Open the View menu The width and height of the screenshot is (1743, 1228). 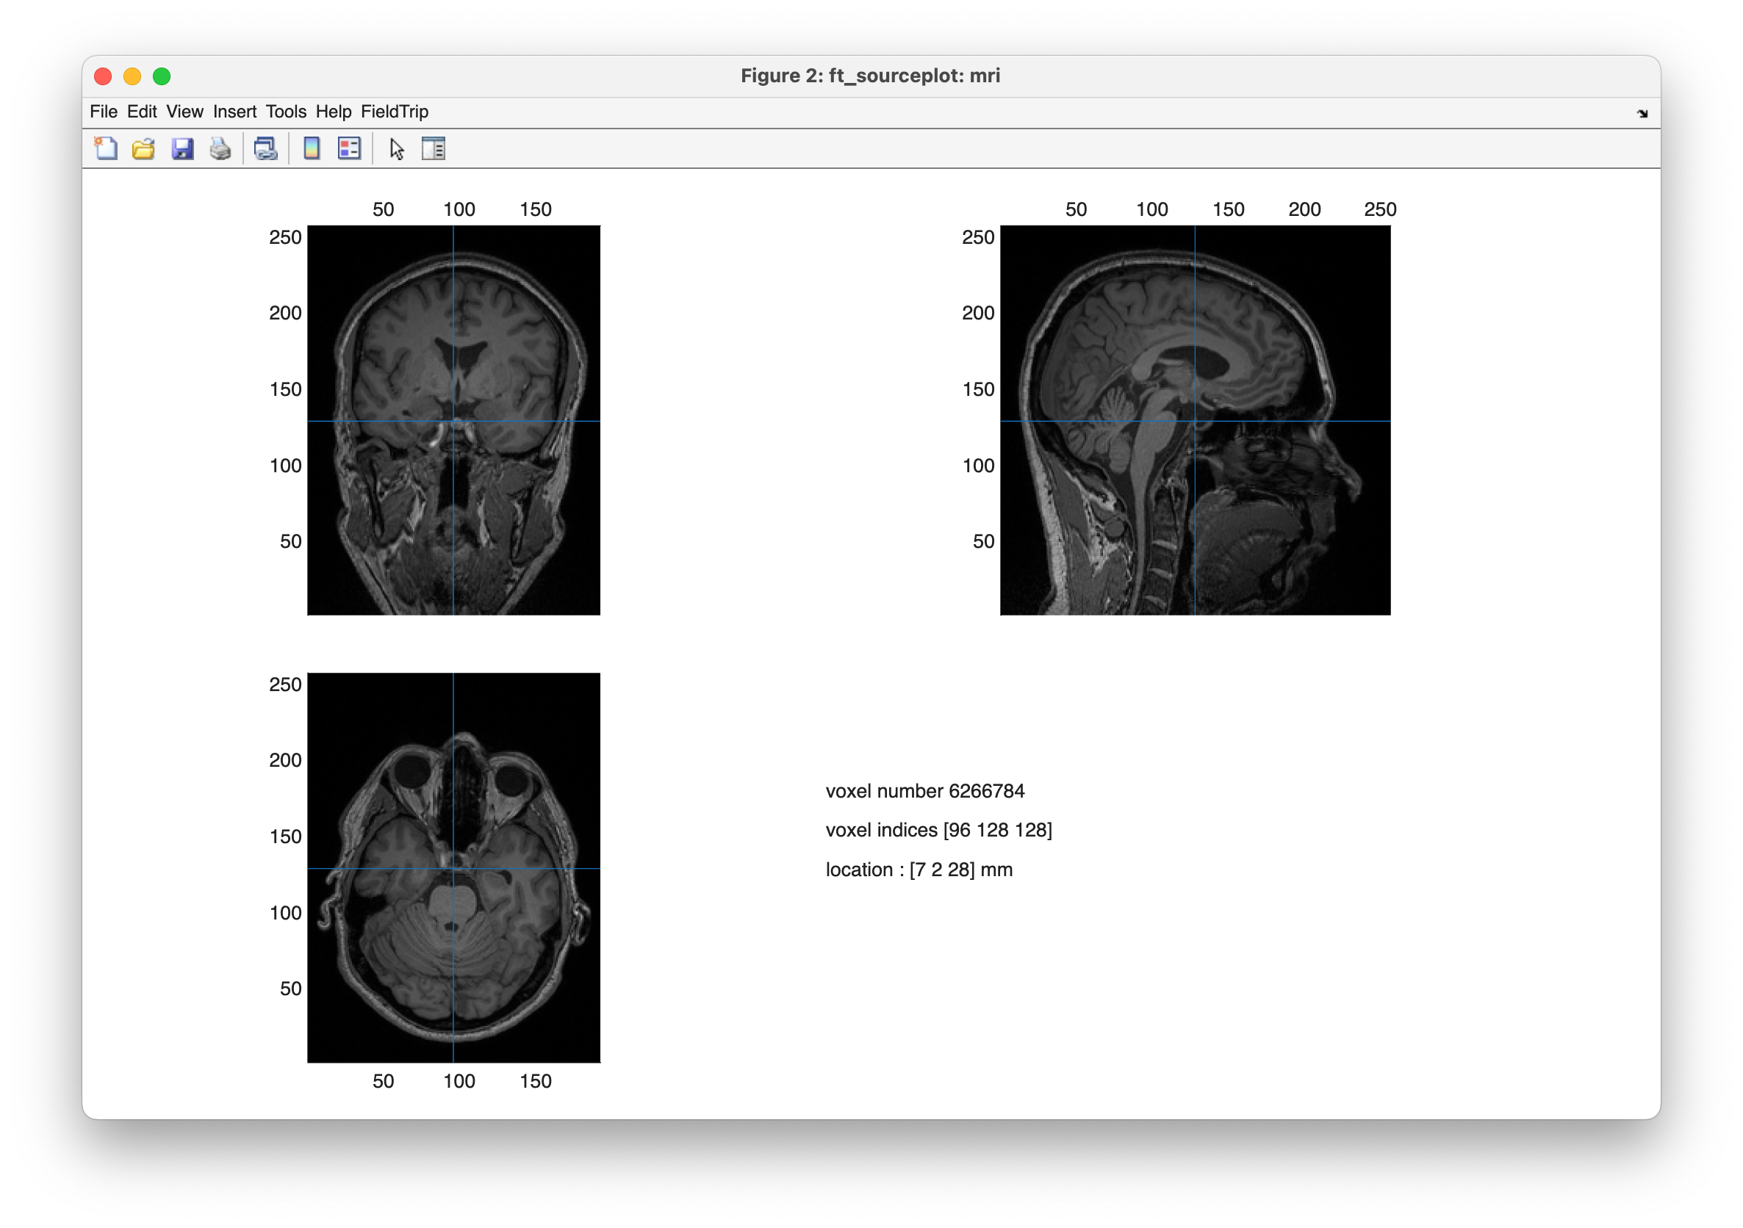click(x=184, y=112)
